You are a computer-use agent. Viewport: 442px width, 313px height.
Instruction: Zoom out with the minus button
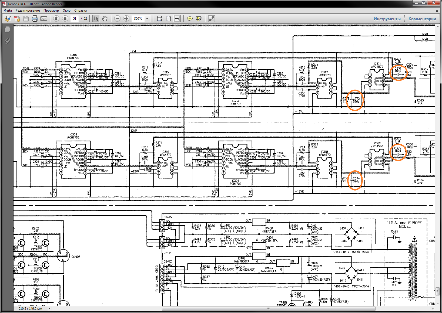point(117,18)
